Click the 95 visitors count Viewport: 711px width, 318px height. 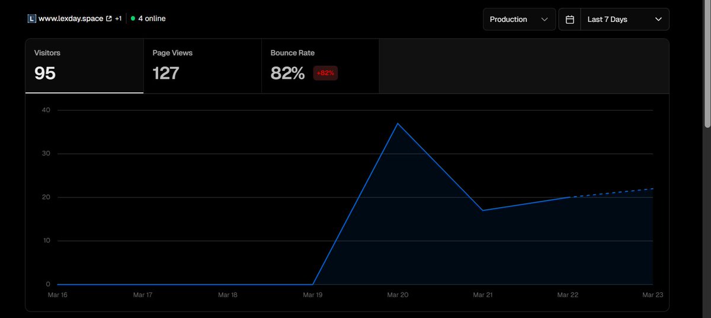click(x=45, y=73)
